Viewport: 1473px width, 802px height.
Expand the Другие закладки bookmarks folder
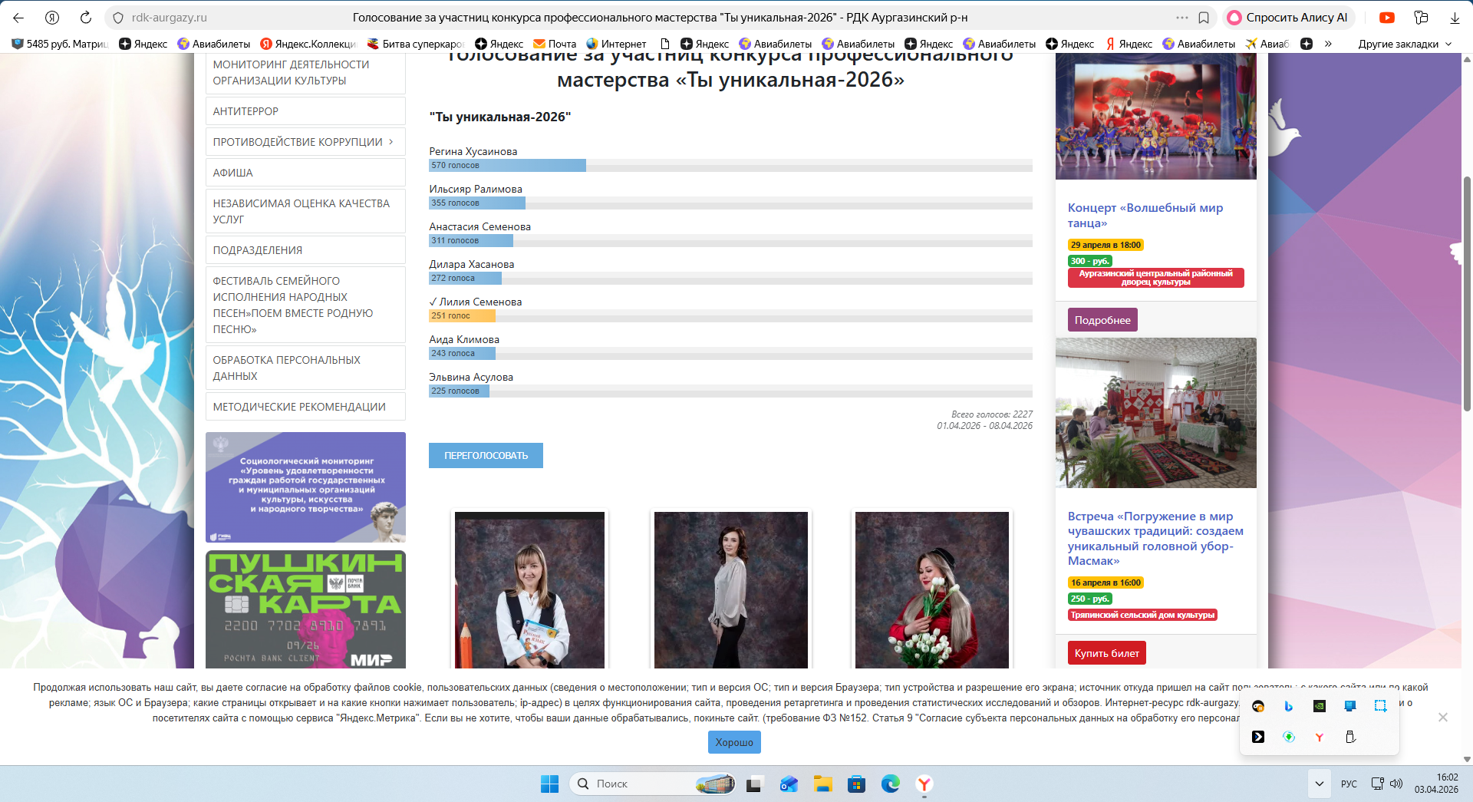coord(1405,44)
